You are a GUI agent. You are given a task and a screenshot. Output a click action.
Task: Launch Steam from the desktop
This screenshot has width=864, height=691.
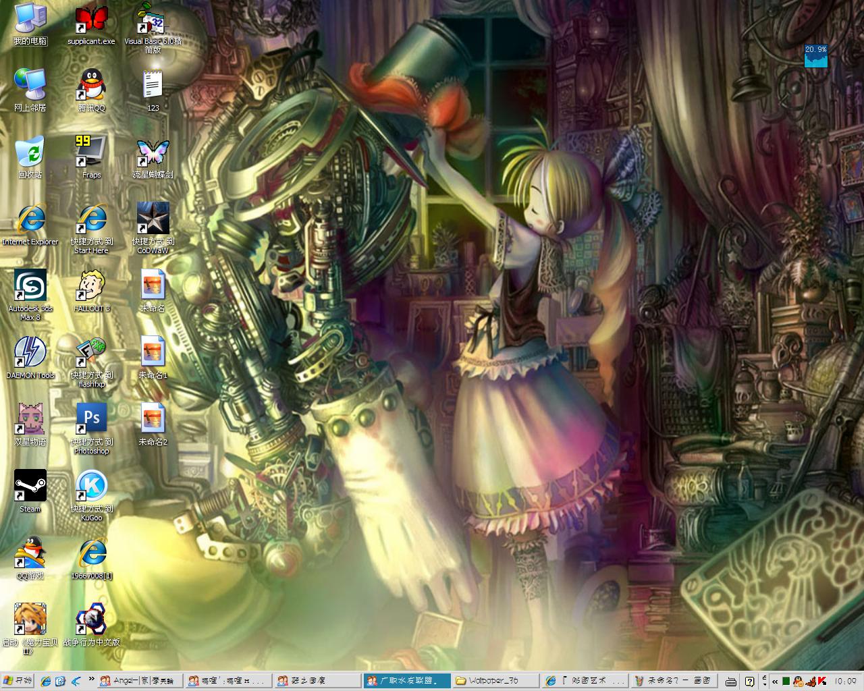point(30,491)
